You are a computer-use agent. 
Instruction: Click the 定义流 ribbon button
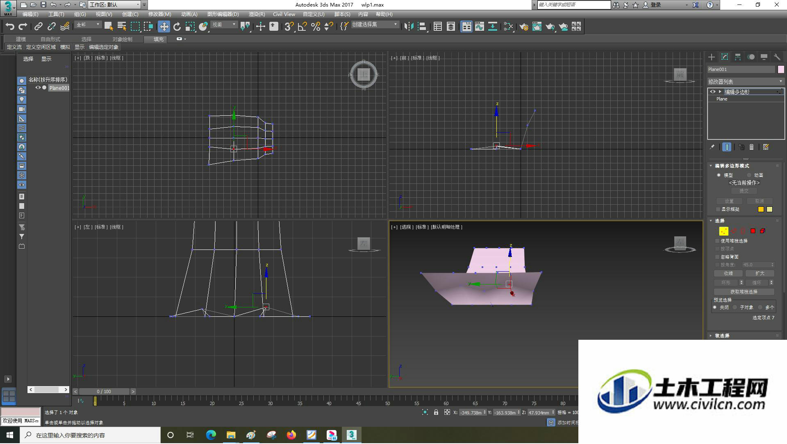click(x=14, y=47)
